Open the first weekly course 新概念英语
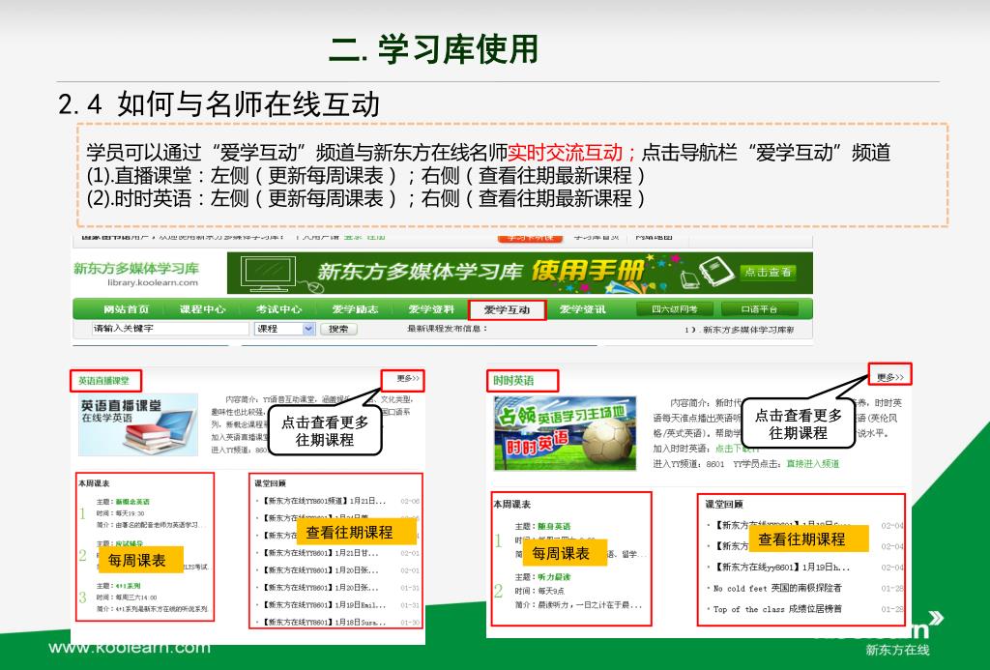The height and width of the screenshot is (670, 990). 132,502
